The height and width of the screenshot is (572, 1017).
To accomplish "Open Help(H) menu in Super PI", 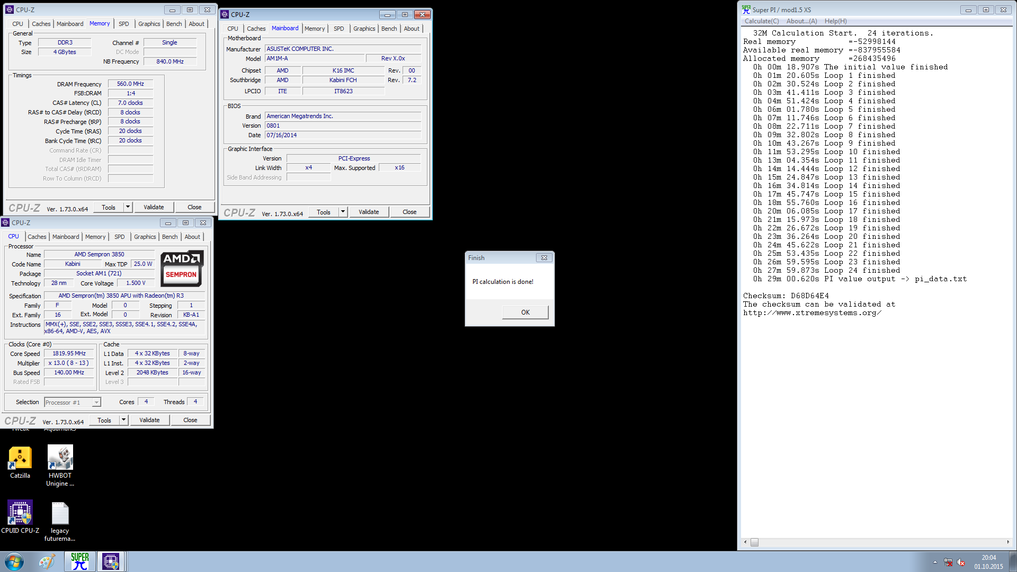I will click(836, 21).
